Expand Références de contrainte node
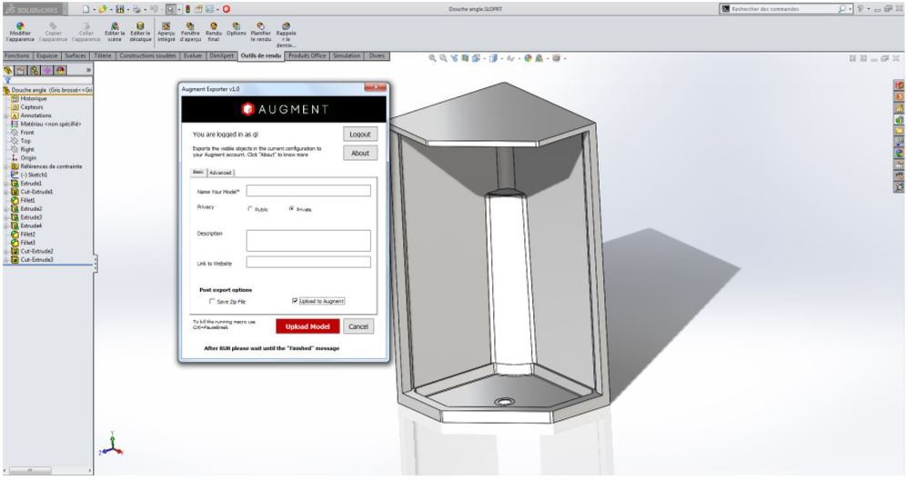 coord(6,166)
